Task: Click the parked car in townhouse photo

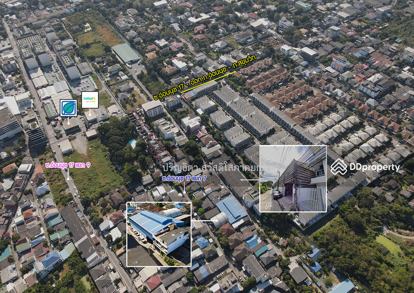Action: tap(277, 194)
